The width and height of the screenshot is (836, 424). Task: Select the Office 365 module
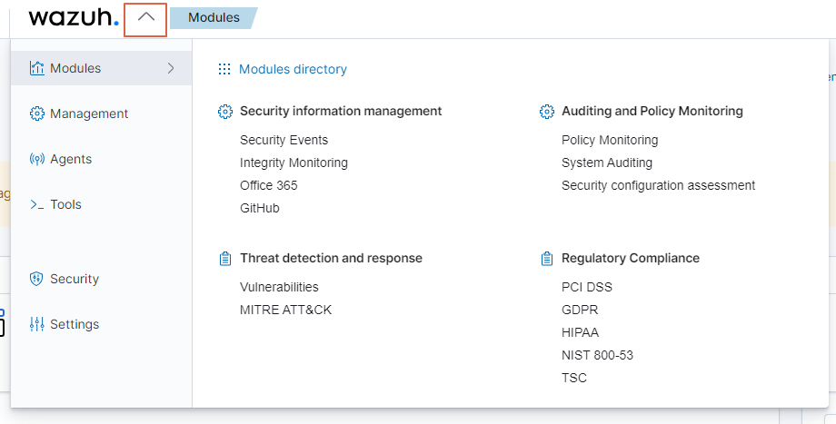268,185
